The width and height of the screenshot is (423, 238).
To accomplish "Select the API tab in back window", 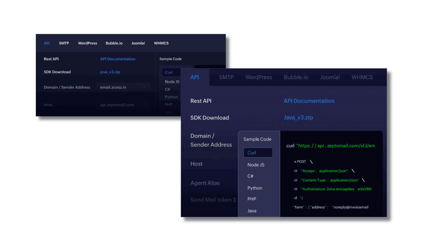I will 47,43.
